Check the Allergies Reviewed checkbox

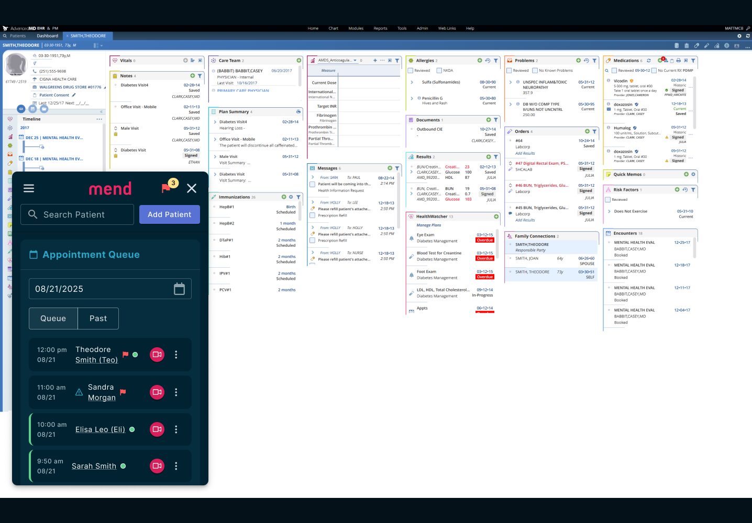tap(411, 71)
